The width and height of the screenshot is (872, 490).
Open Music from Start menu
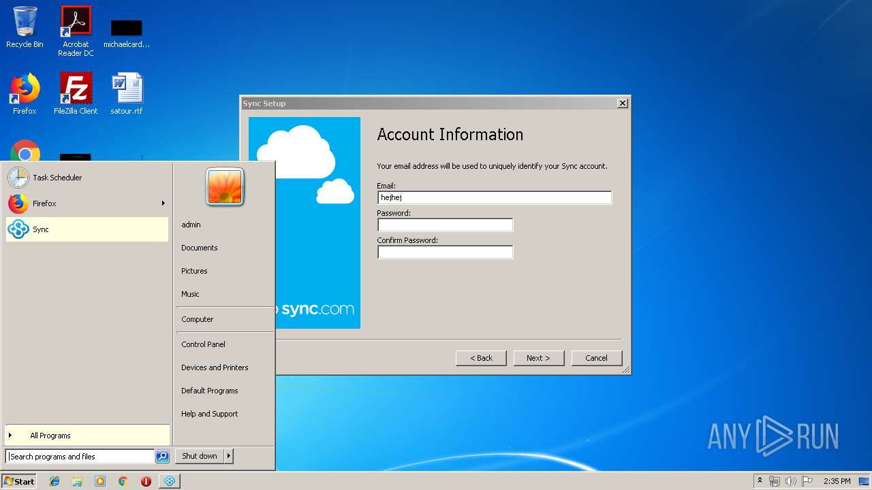coord(190,294)
